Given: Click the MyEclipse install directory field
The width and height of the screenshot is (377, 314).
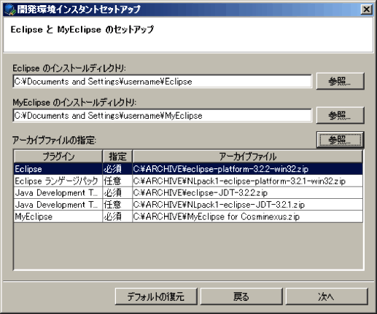Looking at the screenshot, I should tap(162, 116).
